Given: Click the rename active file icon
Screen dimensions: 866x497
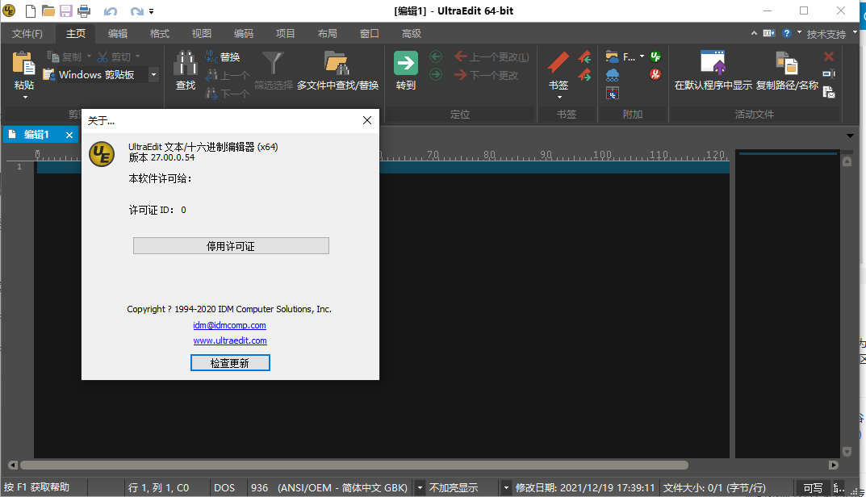Looking at the screenshot, I should [x=828, y=74].
